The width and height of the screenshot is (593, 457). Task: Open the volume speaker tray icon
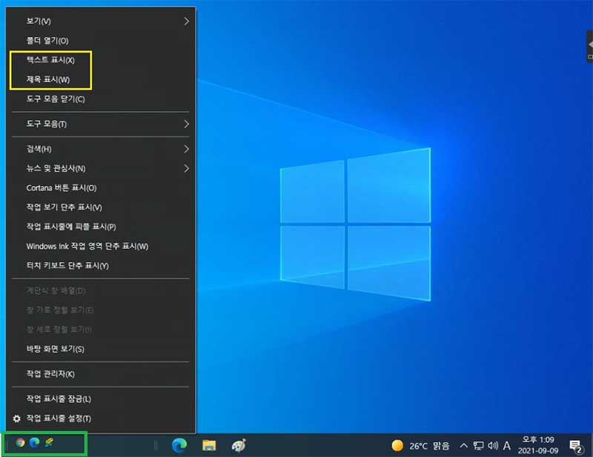(493, 446)
